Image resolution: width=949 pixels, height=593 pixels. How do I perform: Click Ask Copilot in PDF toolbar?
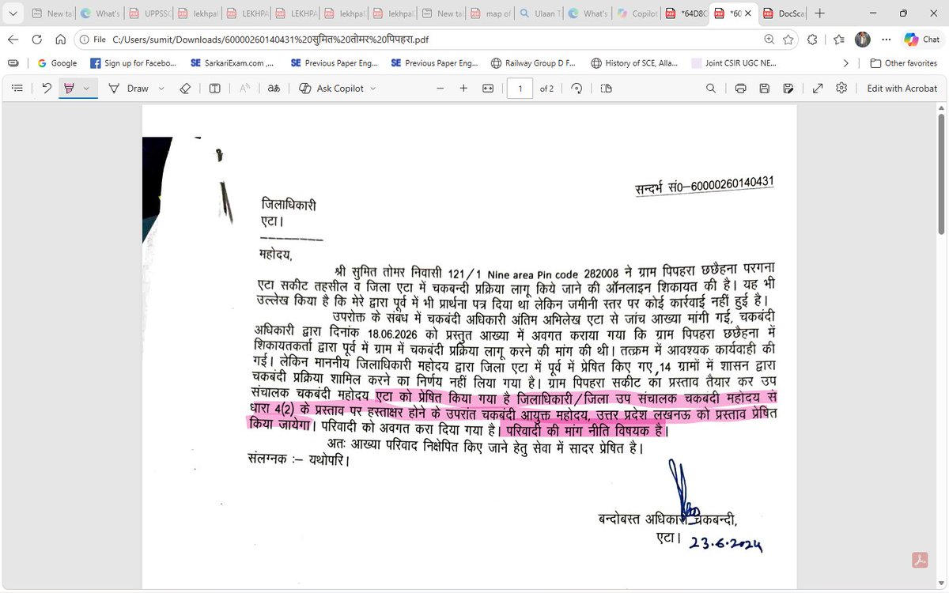tap(332, 89)
